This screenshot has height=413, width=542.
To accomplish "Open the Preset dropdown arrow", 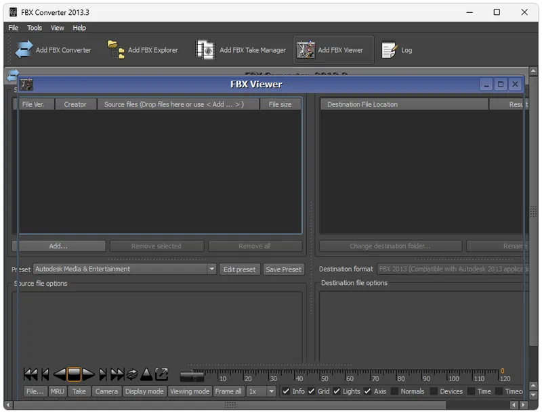I will [211, 269].
